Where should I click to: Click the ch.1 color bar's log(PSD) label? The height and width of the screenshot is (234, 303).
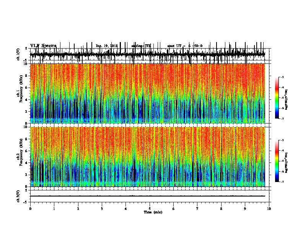tap(286, 100)
